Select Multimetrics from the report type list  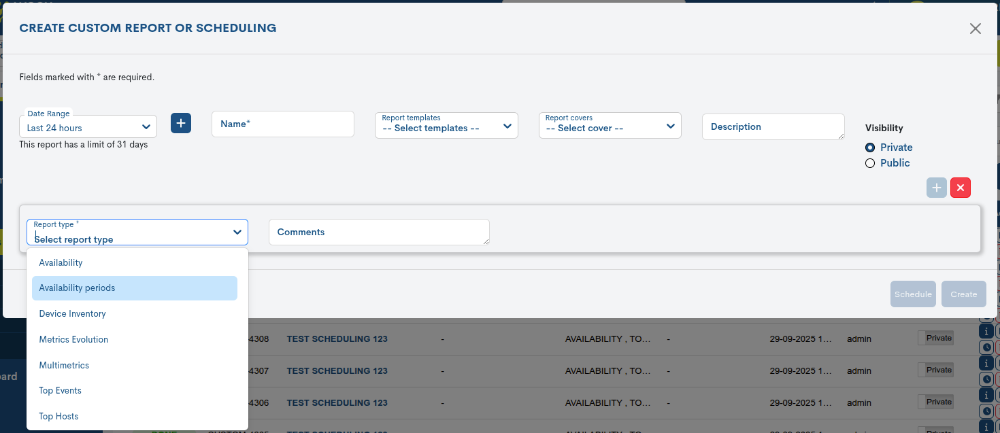pos(63,365)
